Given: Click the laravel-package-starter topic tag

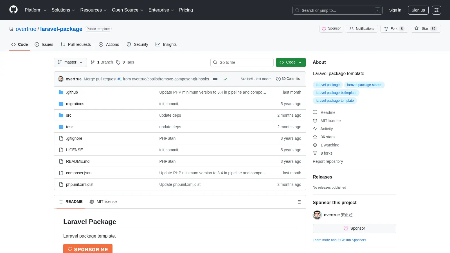Looking at the screenshot, I should [x=364, y=85].
